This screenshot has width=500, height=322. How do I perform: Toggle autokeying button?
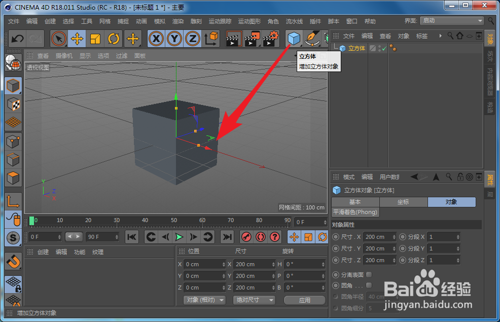pos(261,237)
